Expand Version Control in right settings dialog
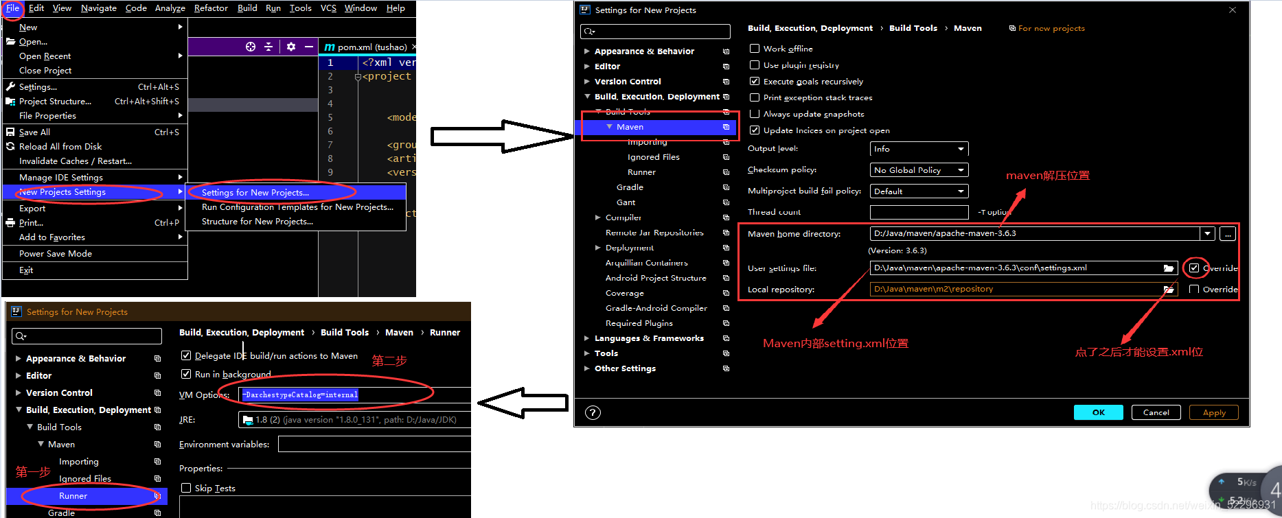 (x=587, y=82)
